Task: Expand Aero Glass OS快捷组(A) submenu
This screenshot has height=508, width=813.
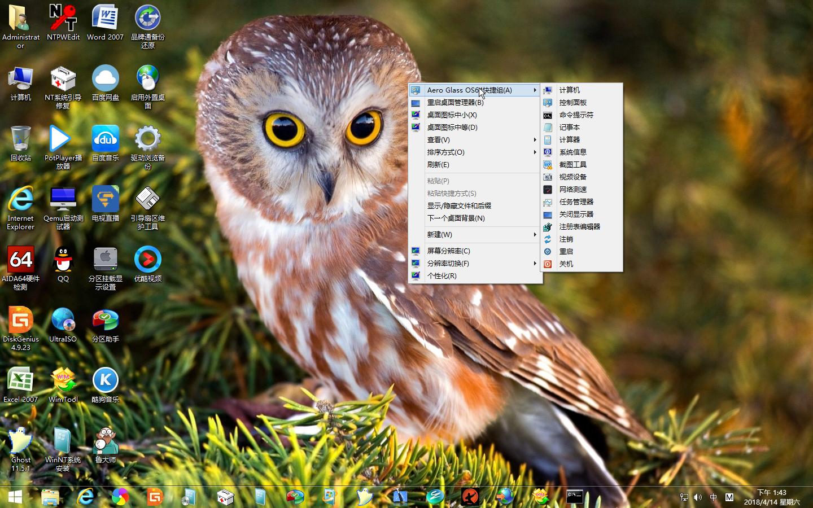Action: [x=475, y=90]
